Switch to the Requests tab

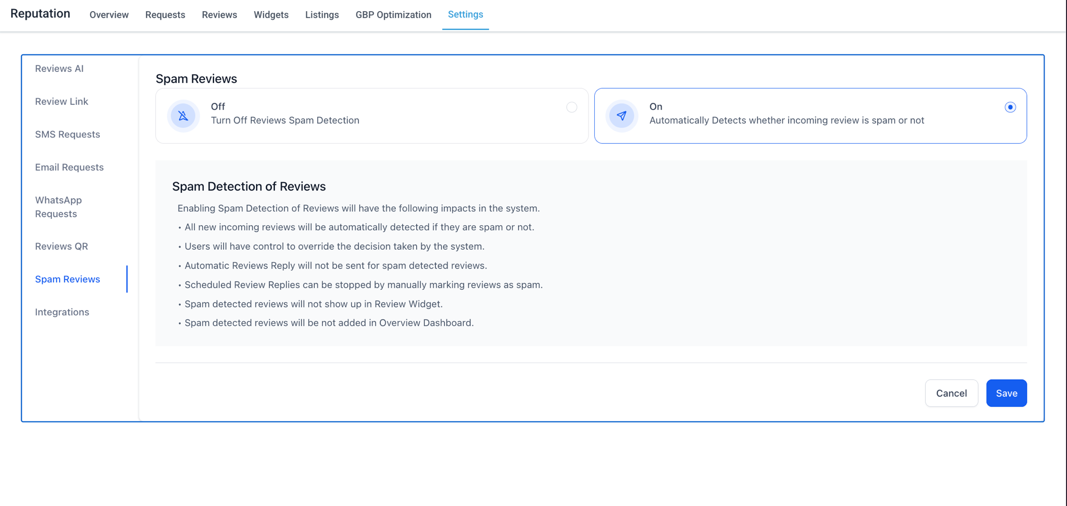165,15
